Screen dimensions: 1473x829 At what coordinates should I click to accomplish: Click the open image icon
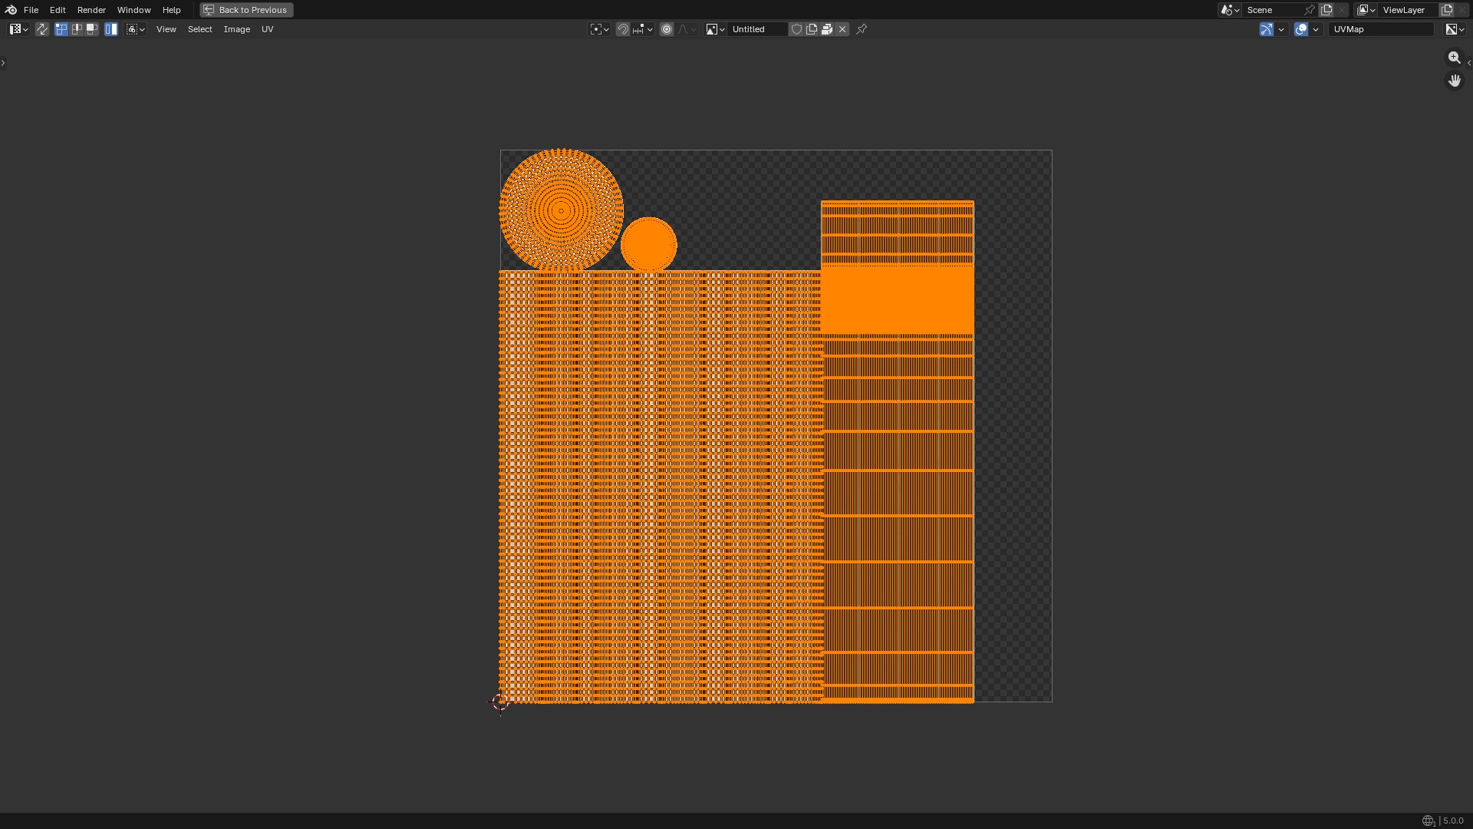pyautogui.click(x=827, y=29)
